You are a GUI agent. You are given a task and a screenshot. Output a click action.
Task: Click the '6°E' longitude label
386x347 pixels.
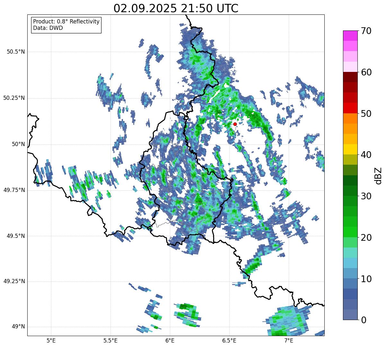click(170, 340)
